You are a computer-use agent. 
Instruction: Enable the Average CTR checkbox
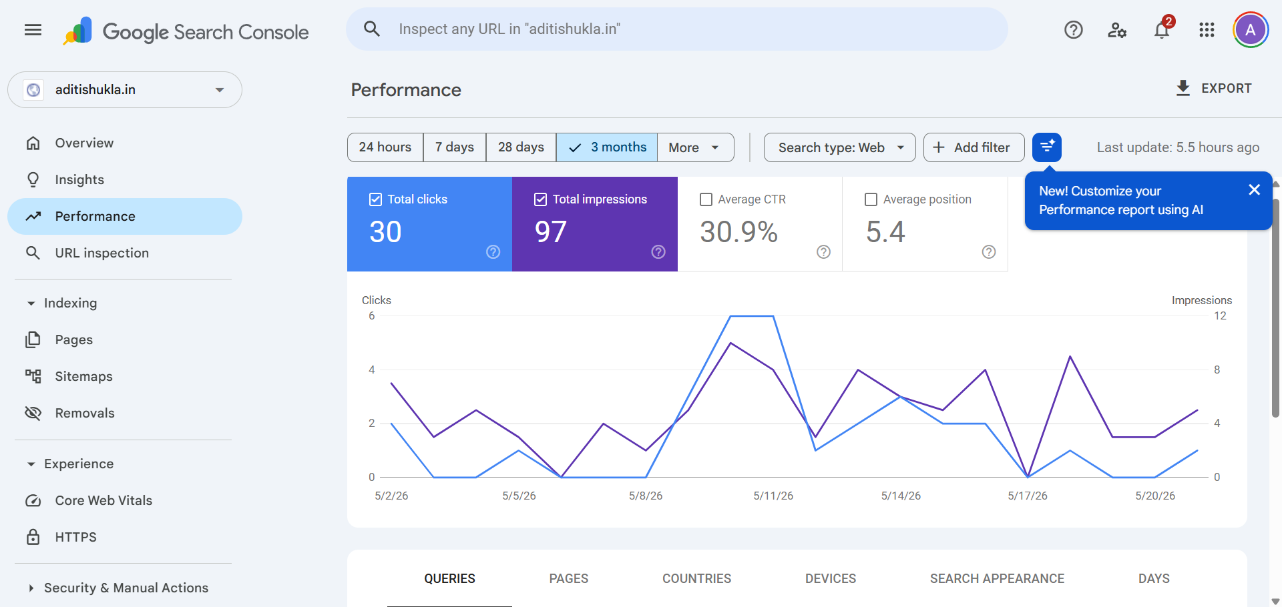[x=706, y=199]
